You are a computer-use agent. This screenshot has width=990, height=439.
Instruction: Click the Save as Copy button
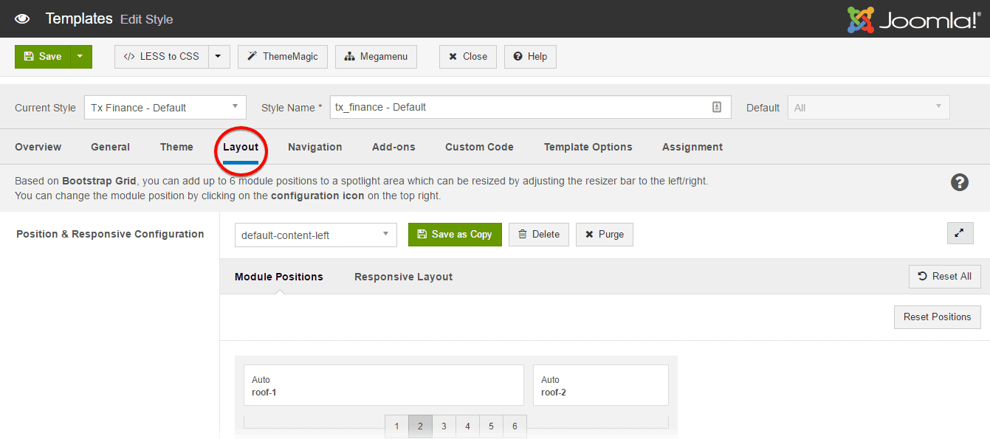click(455, 234)
